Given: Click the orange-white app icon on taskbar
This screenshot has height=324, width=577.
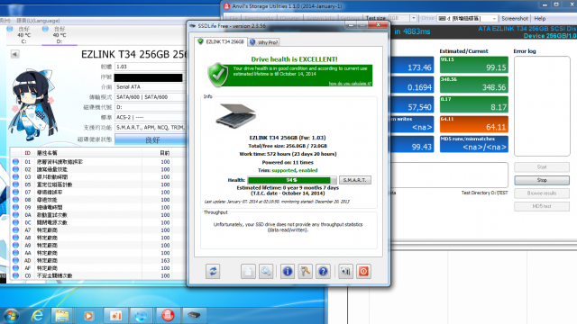Looking at the screenshot, I should (x=115, y=316).
